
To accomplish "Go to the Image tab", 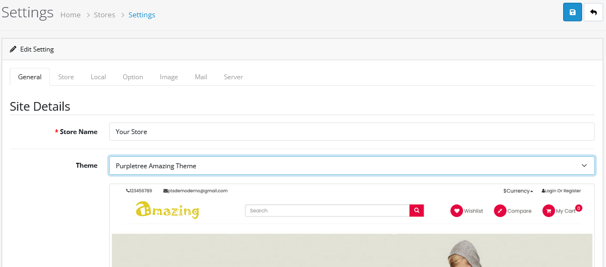I will [x=169, y=77].
